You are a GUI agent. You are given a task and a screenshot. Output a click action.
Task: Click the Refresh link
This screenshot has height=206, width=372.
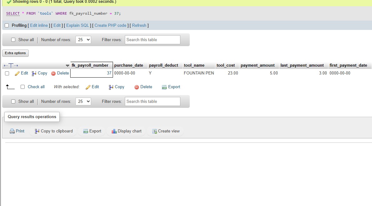[139, 25]
